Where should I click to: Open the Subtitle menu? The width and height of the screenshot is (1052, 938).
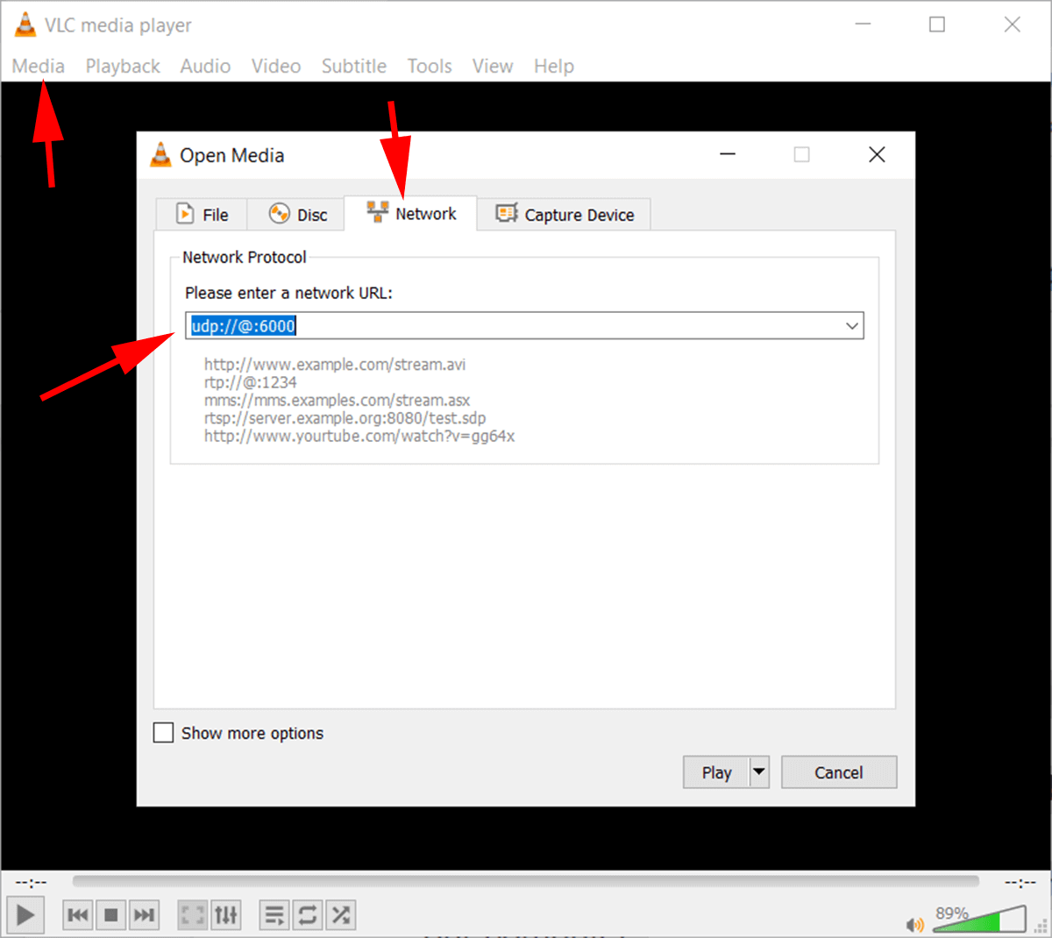(354, 67)
